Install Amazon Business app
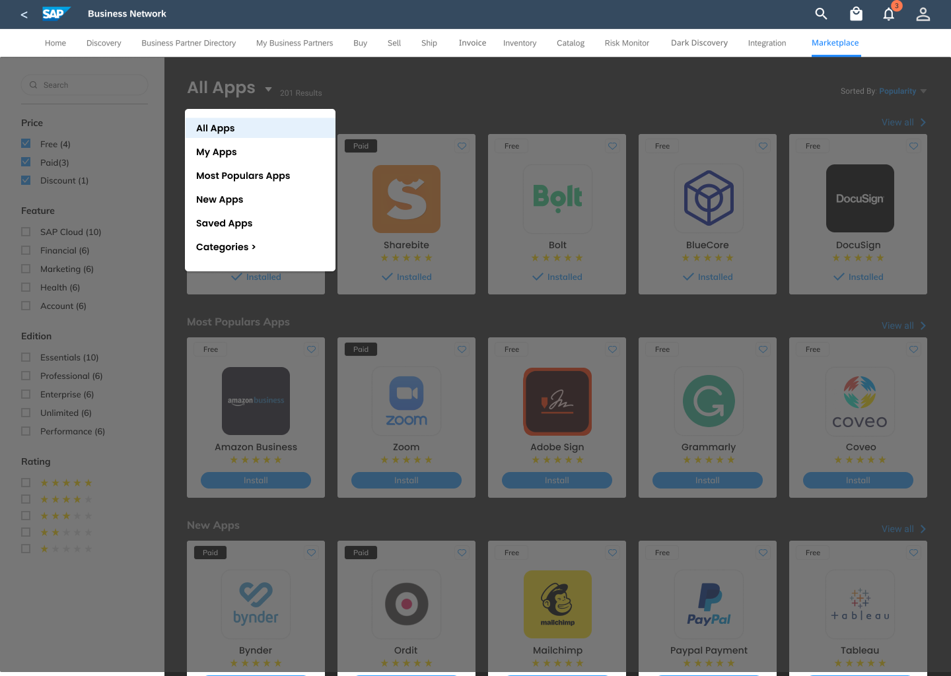The height and width of the screenshot is (676, 951). click(256, 480)
